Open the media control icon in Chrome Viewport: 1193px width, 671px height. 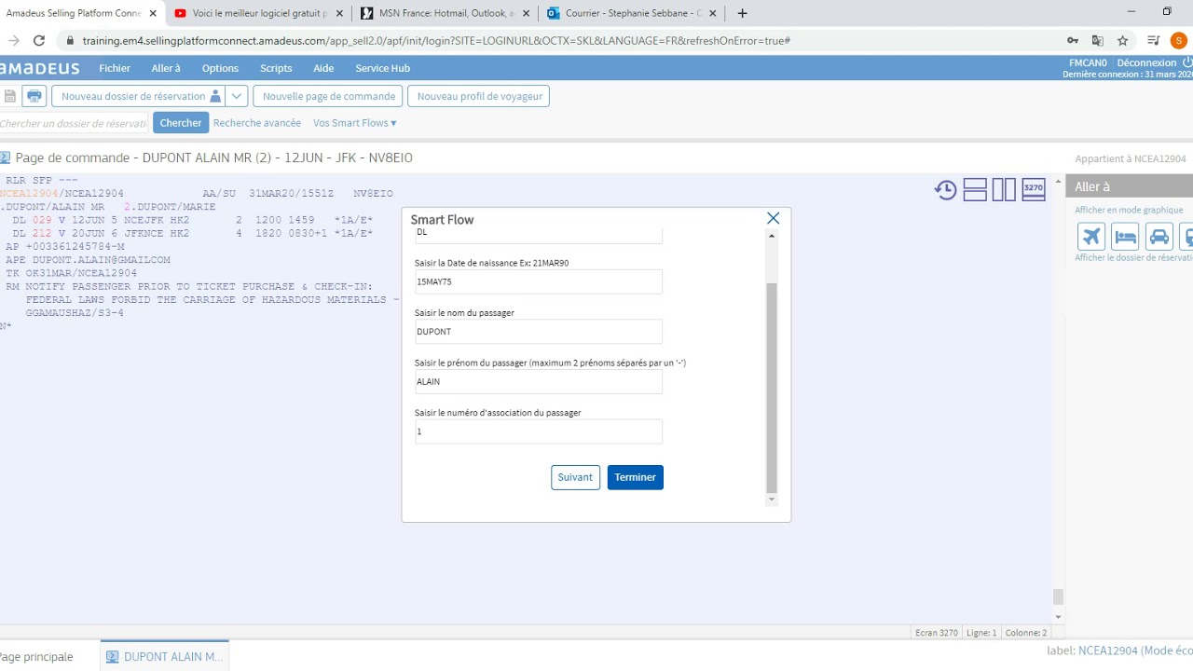pyautogui.click(x=1154, y=41)
